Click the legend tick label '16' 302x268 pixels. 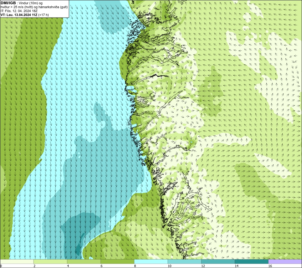pyautogui.click(x=270, y=266)
